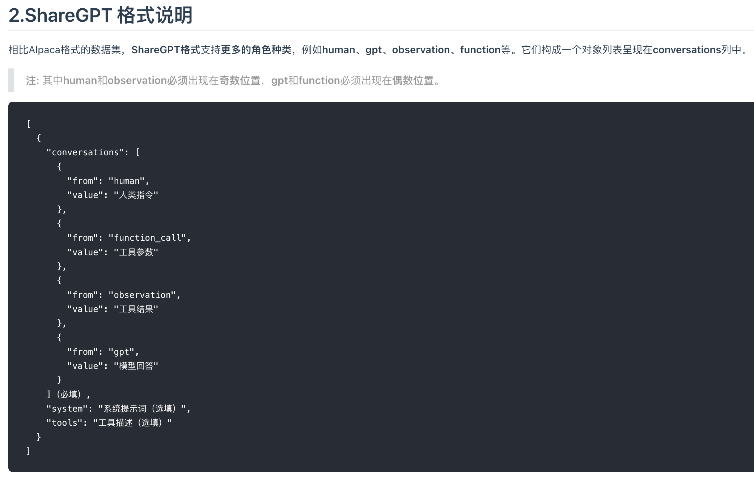This screenshot has height=480, width=754.
Task: Click the '模型回答' value in the code
Action: pos(136,366)
